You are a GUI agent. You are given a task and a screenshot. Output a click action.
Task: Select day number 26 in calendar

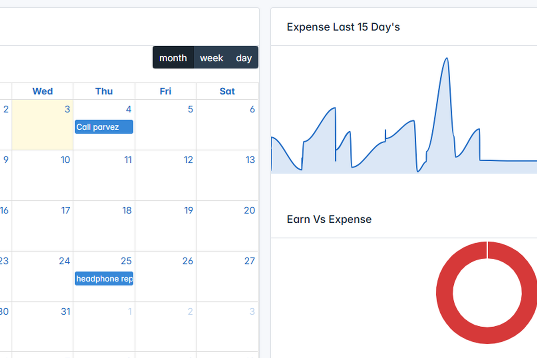coord(188,261)
